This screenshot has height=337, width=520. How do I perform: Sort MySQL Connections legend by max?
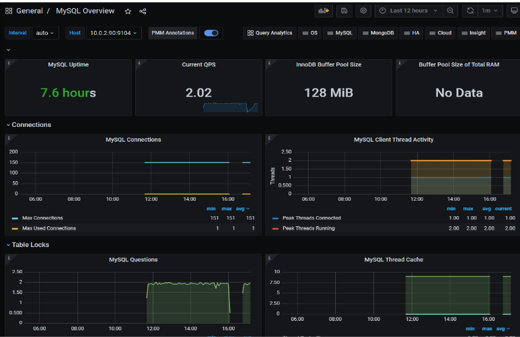(x=227, y=209)
